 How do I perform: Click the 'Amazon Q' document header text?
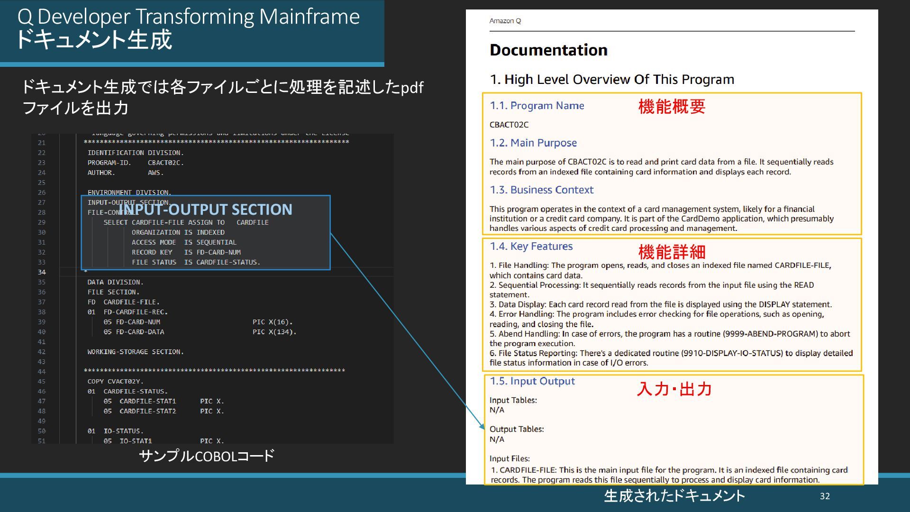[505, 21]
